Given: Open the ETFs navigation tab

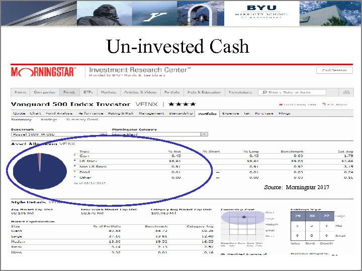Looking at the screenshot, I should pos(88,92).
